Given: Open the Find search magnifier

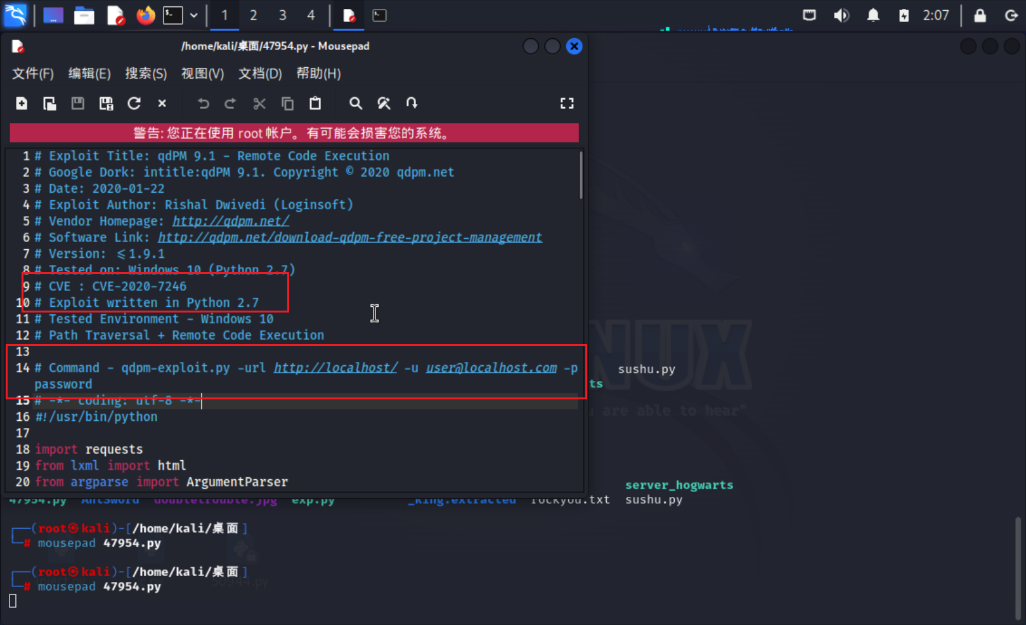Looking at the screenshot, I should [356, 103].
